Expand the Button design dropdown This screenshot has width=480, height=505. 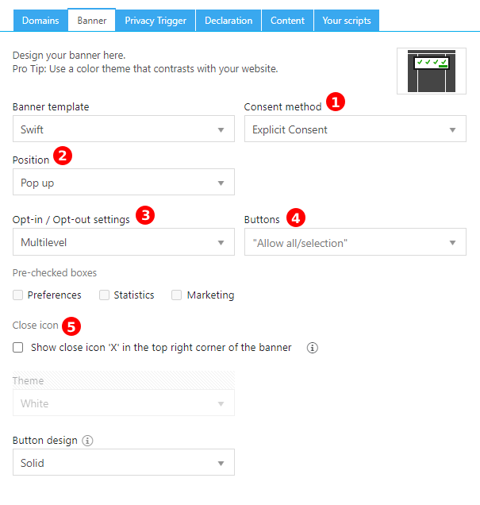pos(124,463)
